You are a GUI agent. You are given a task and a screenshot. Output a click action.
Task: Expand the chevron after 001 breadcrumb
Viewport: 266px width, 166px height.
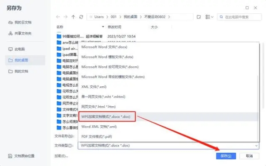tap(120, 17)
